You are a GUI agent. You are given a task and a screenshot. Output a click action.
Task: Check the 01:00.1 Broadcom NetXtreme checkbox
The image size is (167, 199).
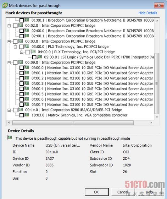point(22,20)
